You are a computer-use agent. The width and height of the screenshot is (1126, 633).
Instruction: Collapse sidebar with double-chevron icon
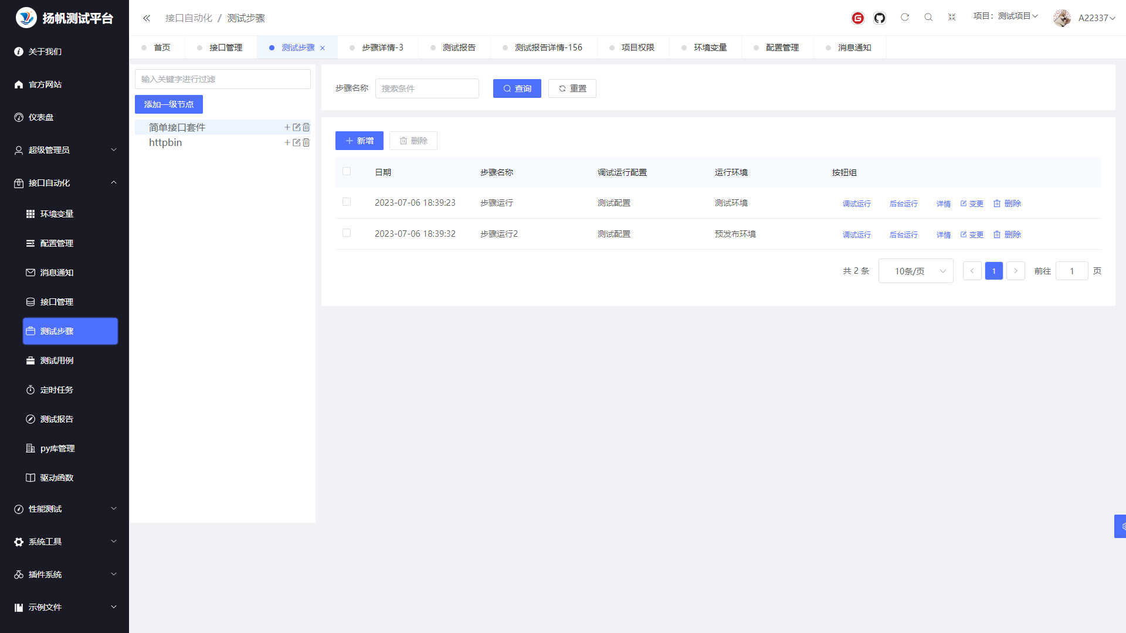(x=147, y=18)
